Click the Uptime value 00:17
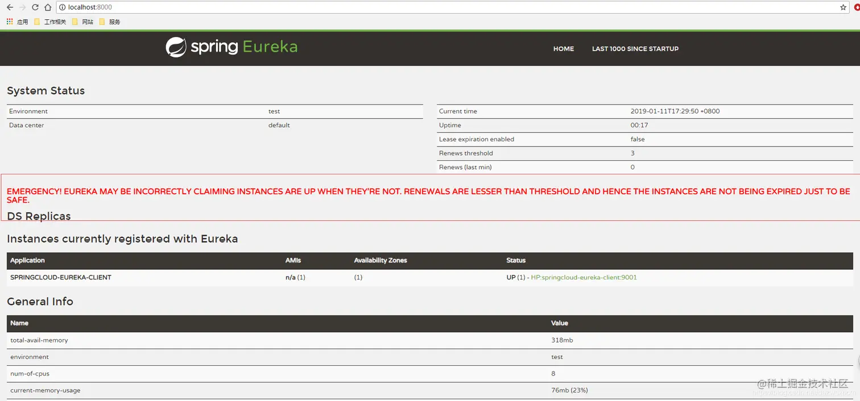860x401 pixels. pos(639,125)
